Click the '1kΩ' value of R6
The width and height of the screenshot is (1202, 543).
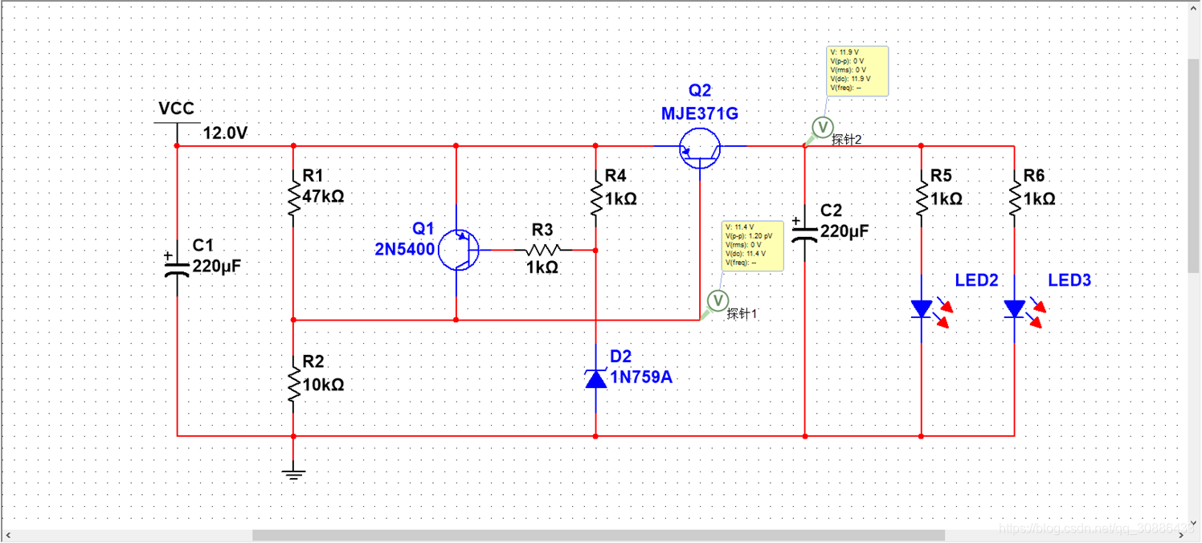1040,198
